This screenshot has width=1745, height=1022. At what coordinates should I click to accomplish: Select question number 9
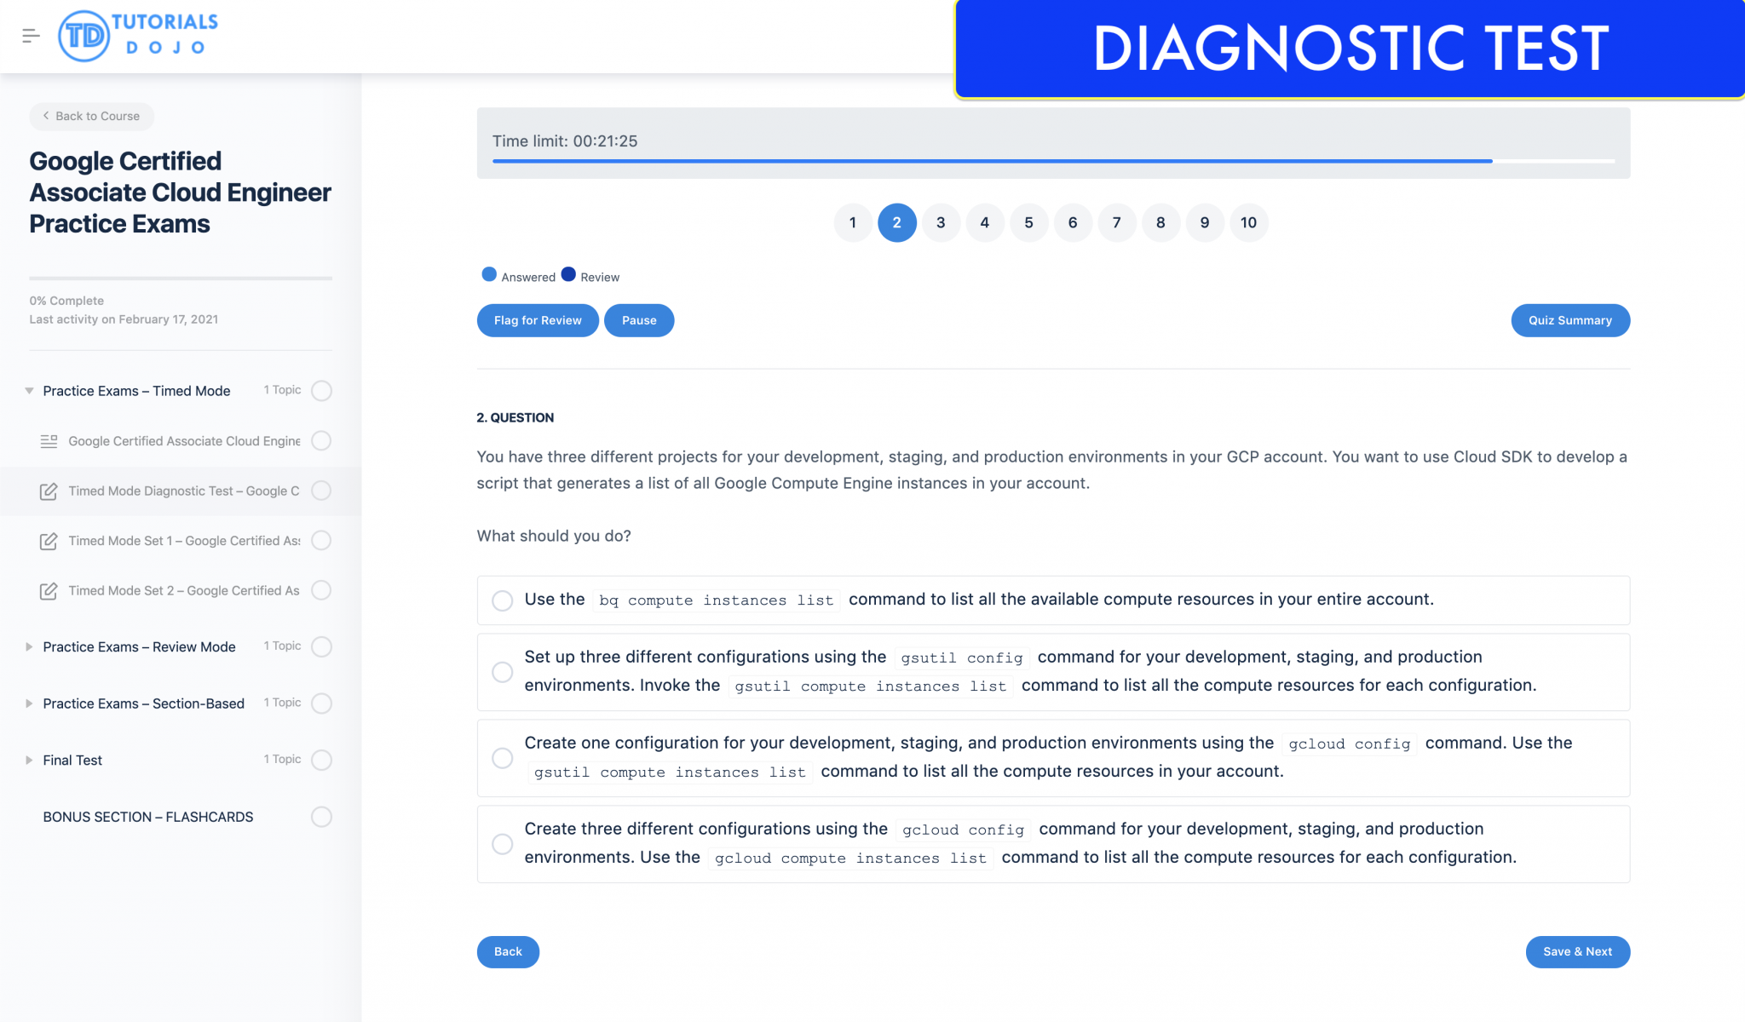1203,221
